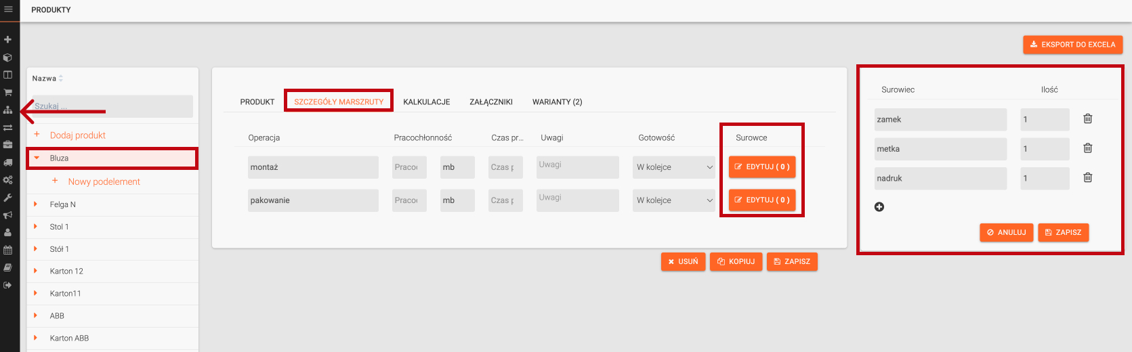Open the calendar icon in sidebar
This screenshot has height=352, width=1132.
[8, 250]
